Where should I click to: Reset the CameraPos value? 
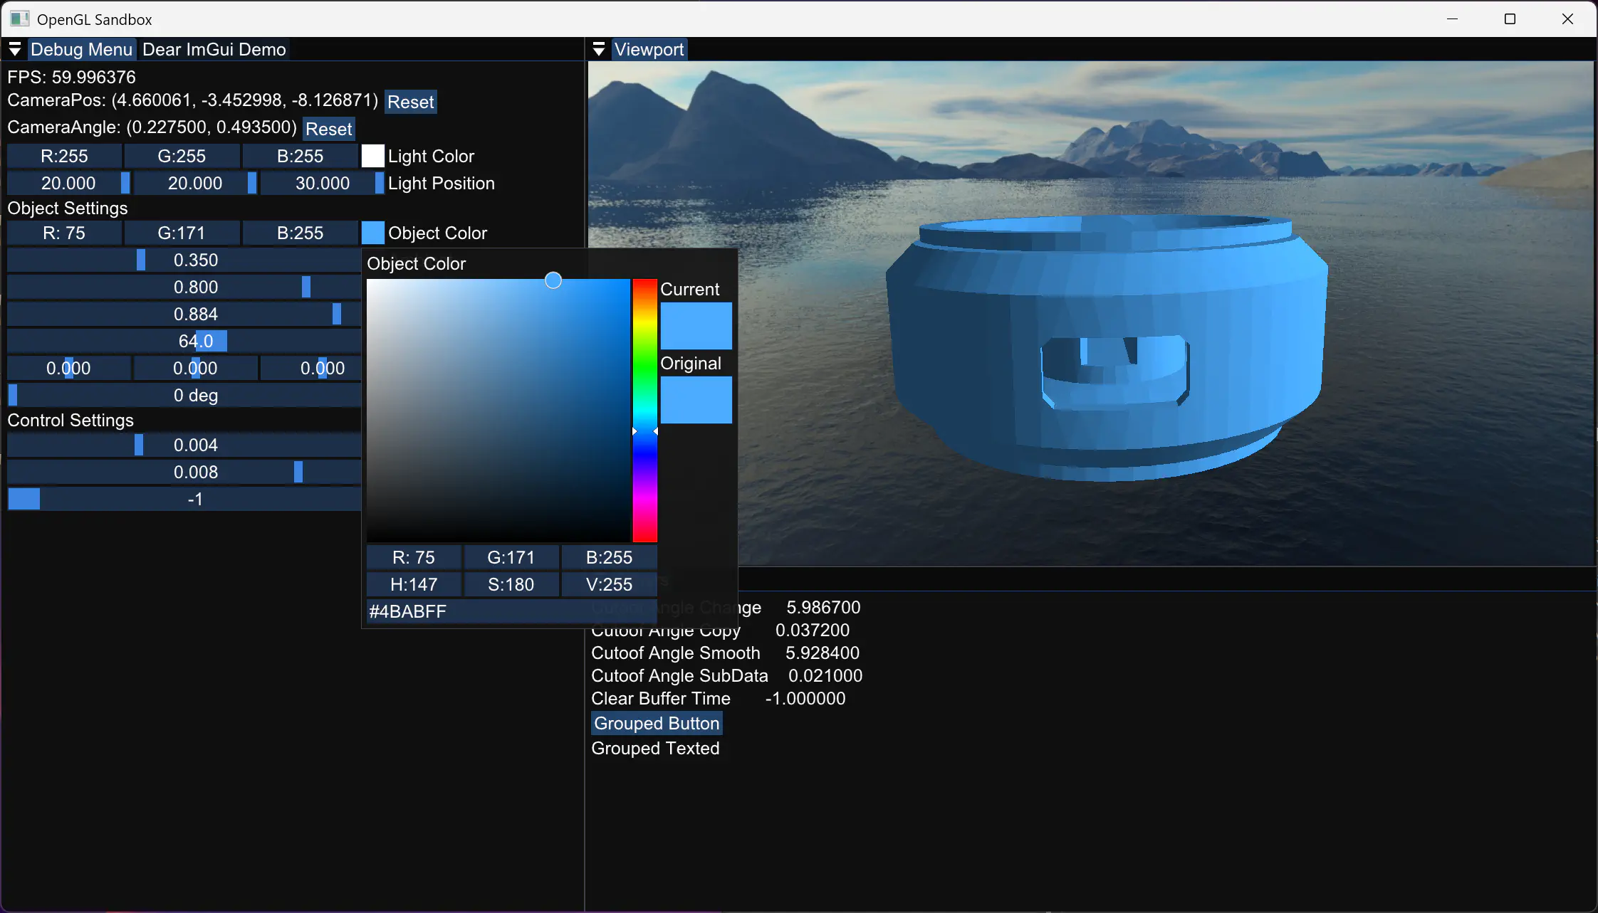pyautogui.click(x=410, y=102)
